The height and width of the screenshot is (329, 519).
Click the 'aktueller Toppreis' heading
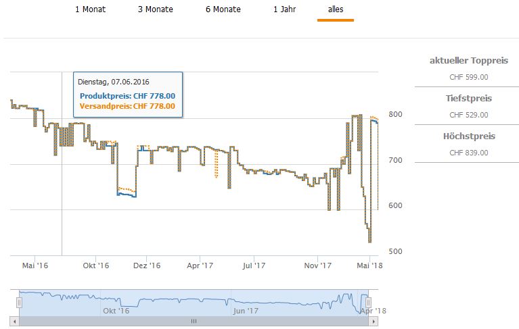coord(468,61)
